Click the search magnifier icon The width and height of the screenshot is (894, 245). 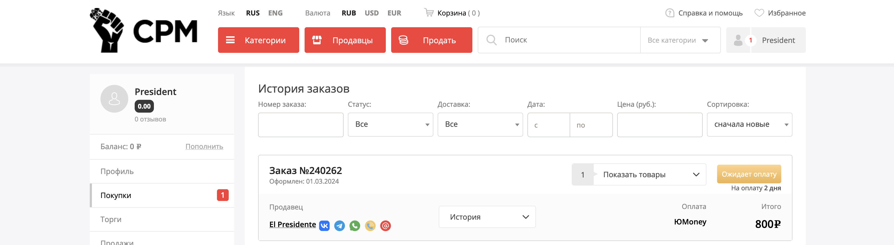(x=491, y=40)
